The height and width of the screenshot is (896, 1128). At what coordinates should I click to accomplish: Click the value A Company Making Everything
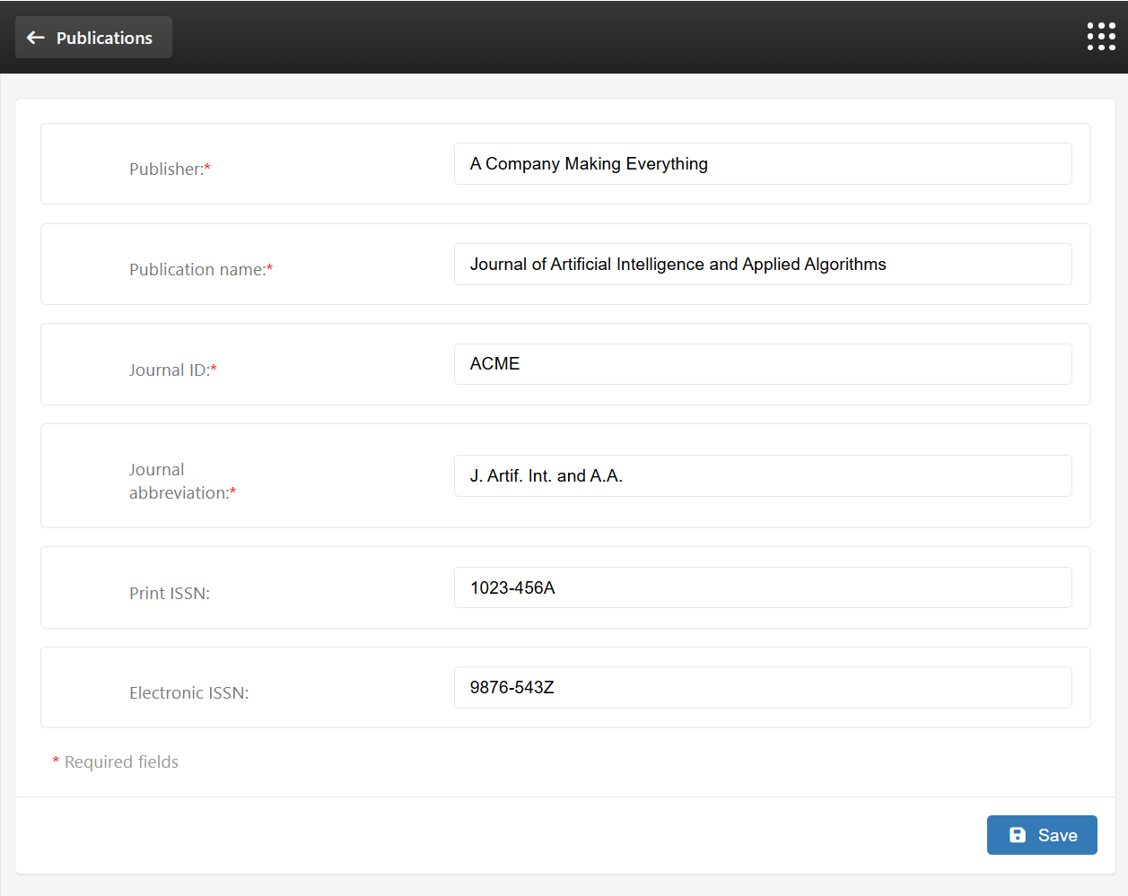click(x=588, y=163)
